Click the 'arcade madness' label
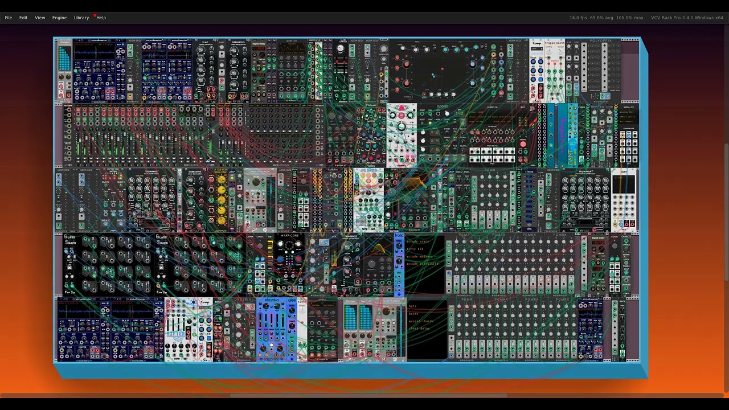This screenshot has width=729, height=410. pyautogui.click(x=420, y=256)
